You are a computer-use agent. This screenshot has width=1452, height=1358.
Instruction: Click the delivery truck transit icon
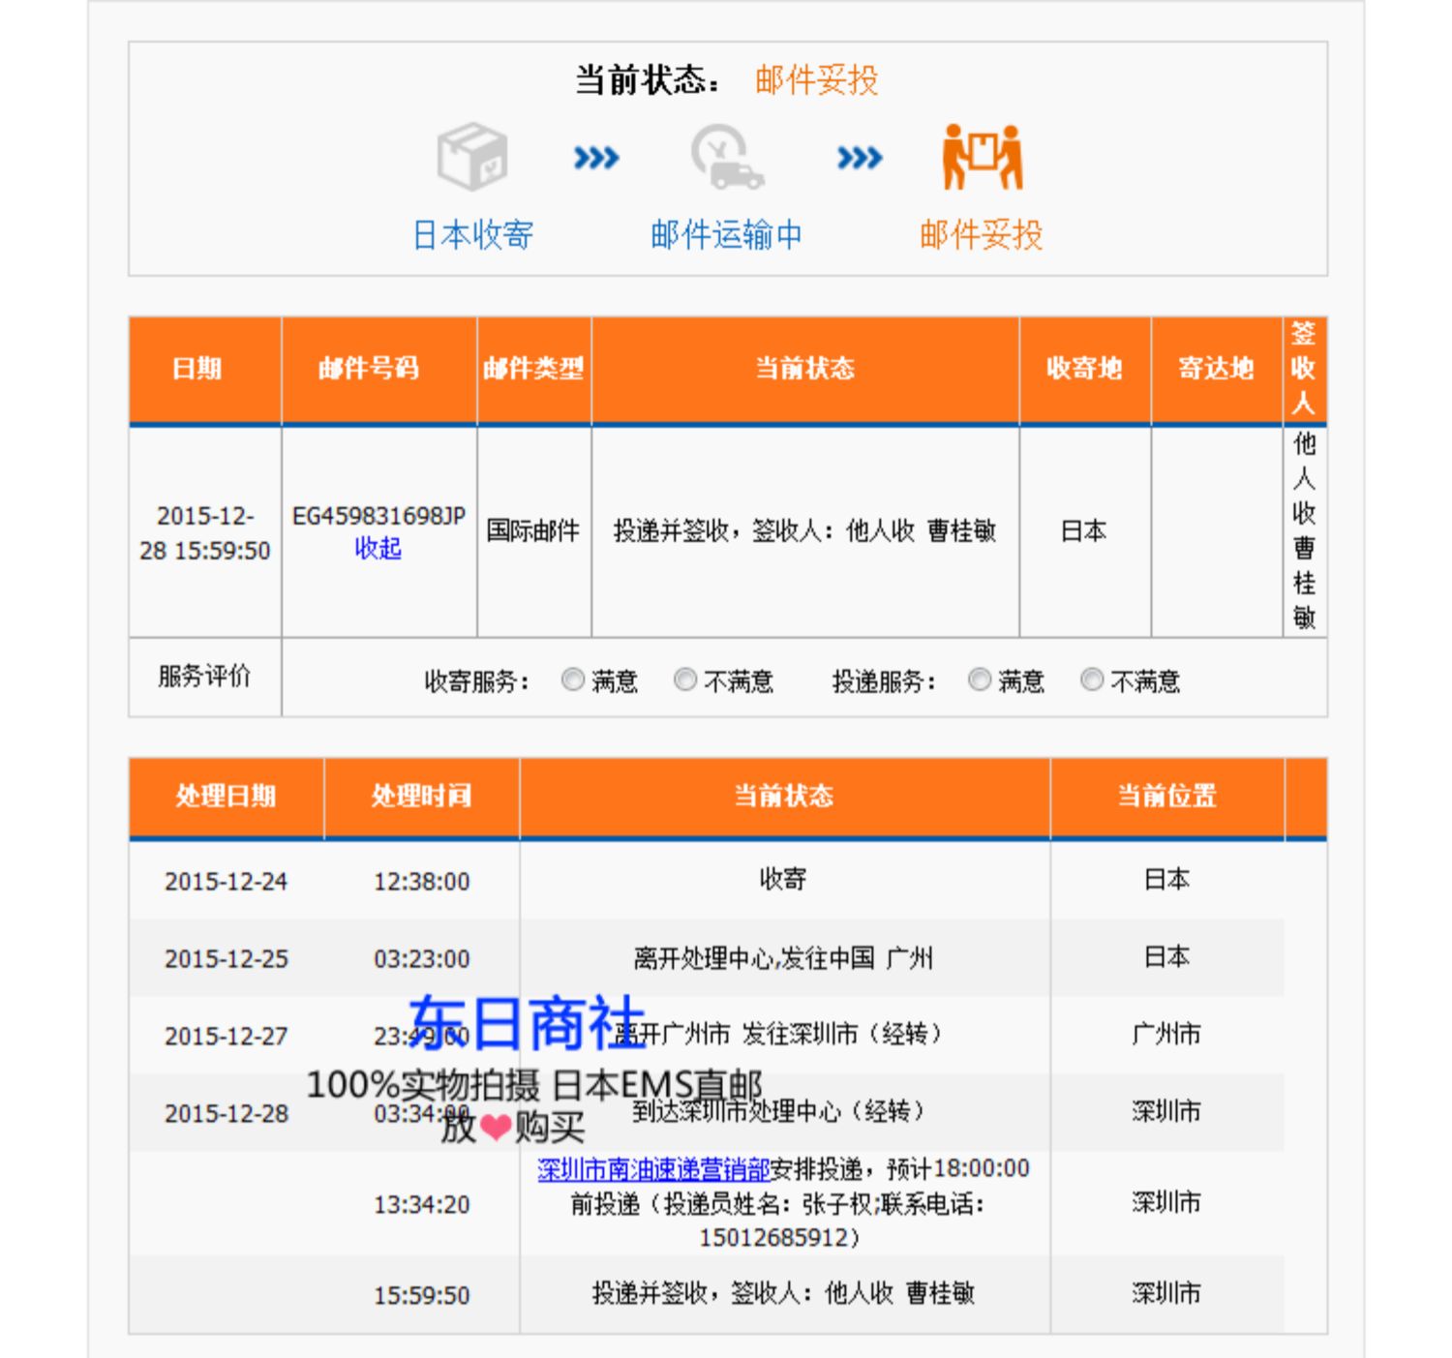pos(727,156)
